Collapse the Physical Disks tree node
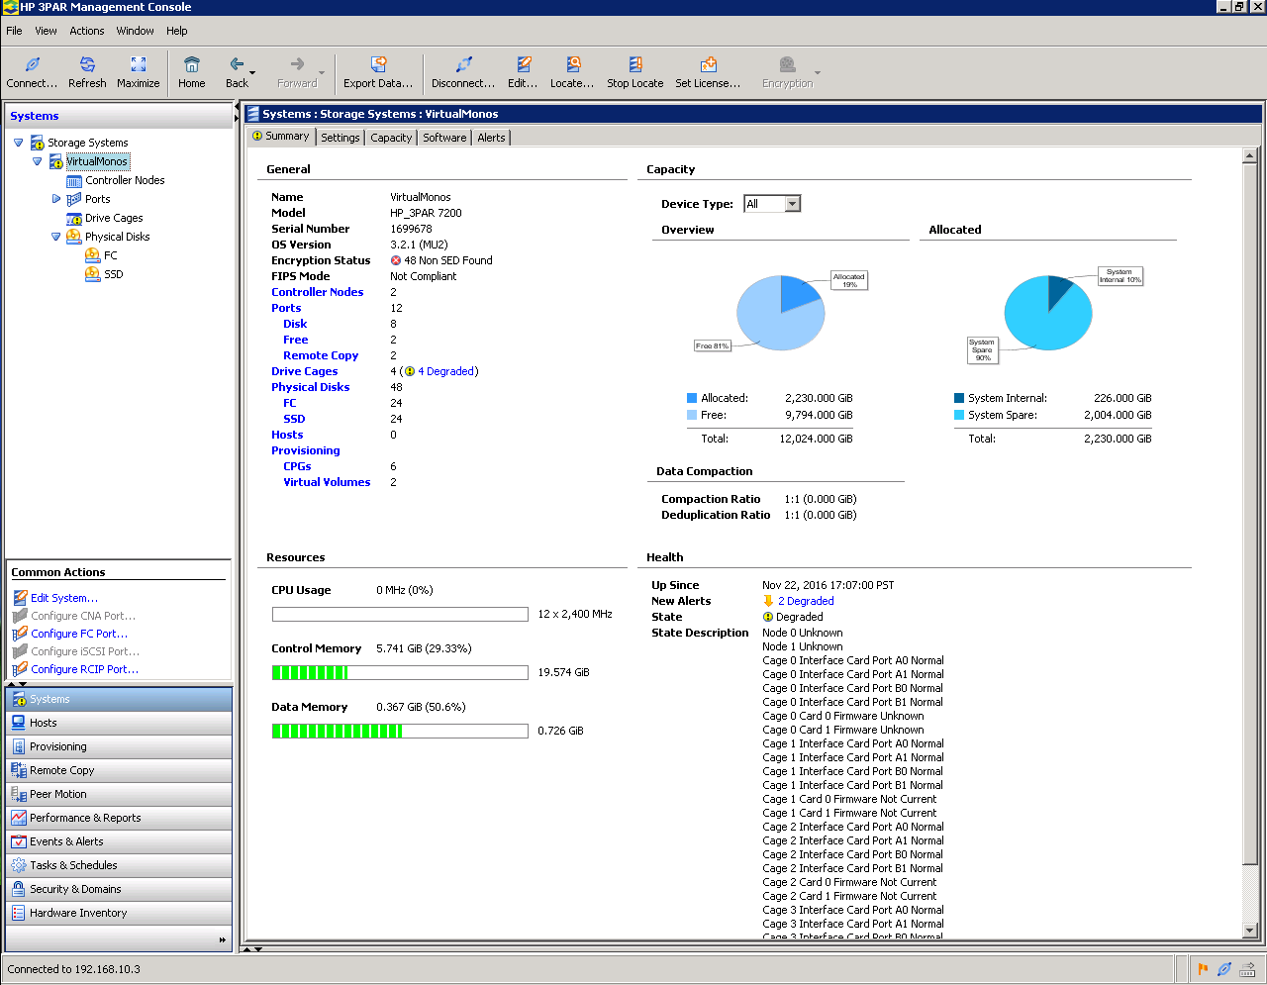 (56, 236)
